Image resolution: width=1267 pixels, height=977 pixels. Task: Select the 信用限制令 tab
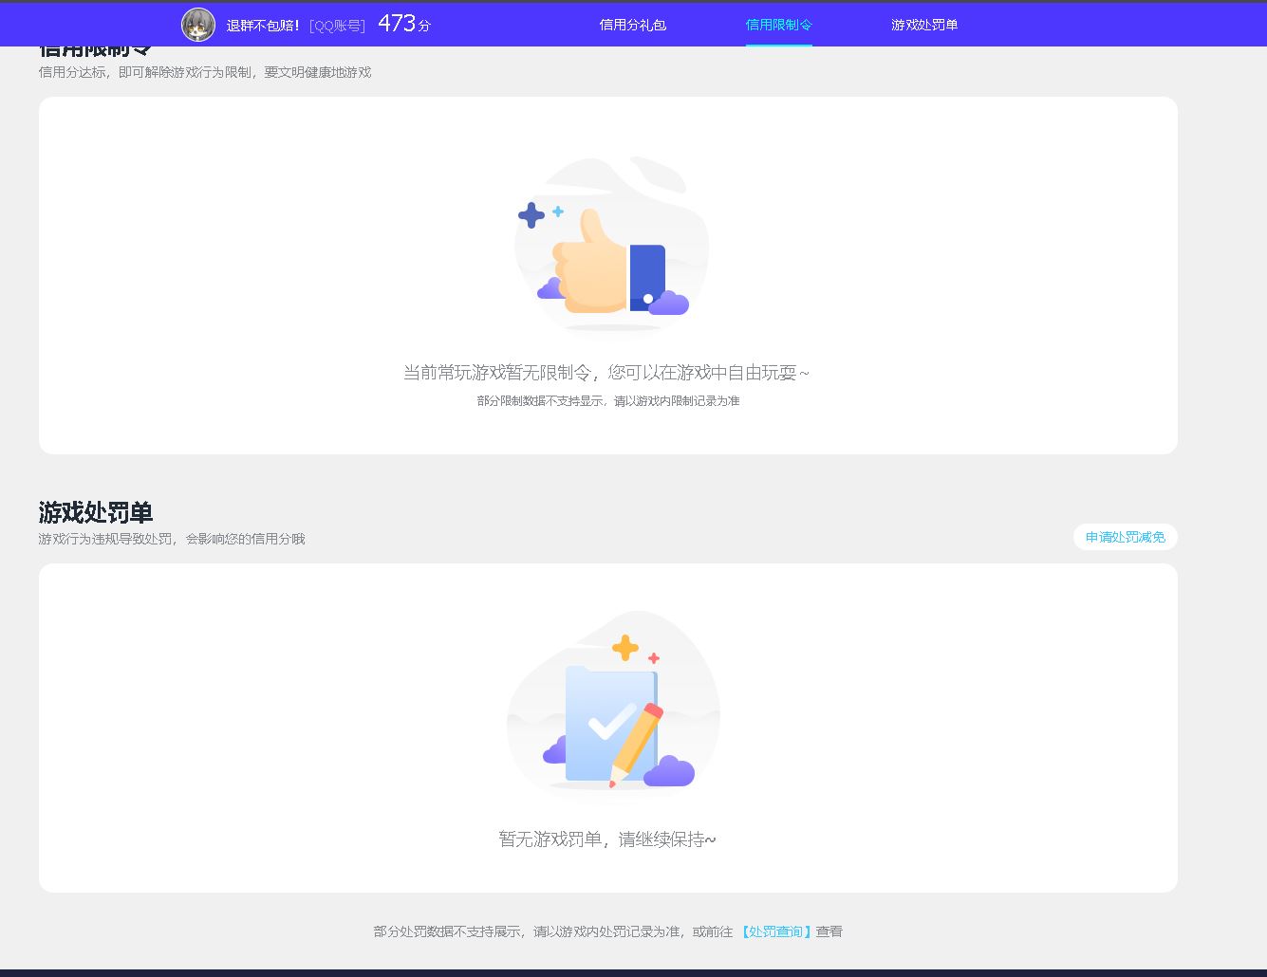[778, 25]
